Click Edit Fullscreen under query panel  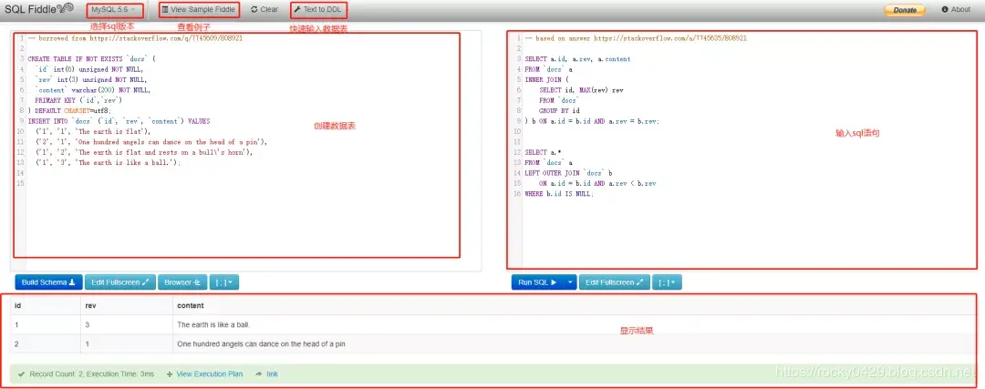pyautogui.click(x=615, y=282)
